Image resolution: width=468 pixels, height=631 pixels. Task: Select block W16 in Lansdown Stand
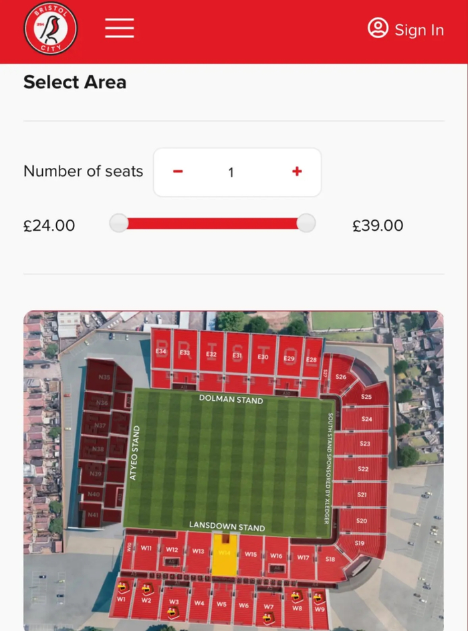point(275,556)
